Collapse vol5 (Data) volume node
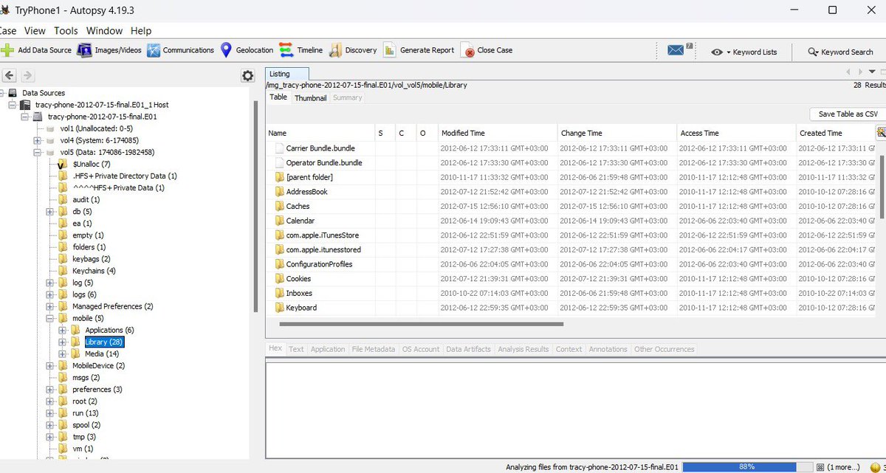This screenshot has height=473, width=886. point(37,152)
